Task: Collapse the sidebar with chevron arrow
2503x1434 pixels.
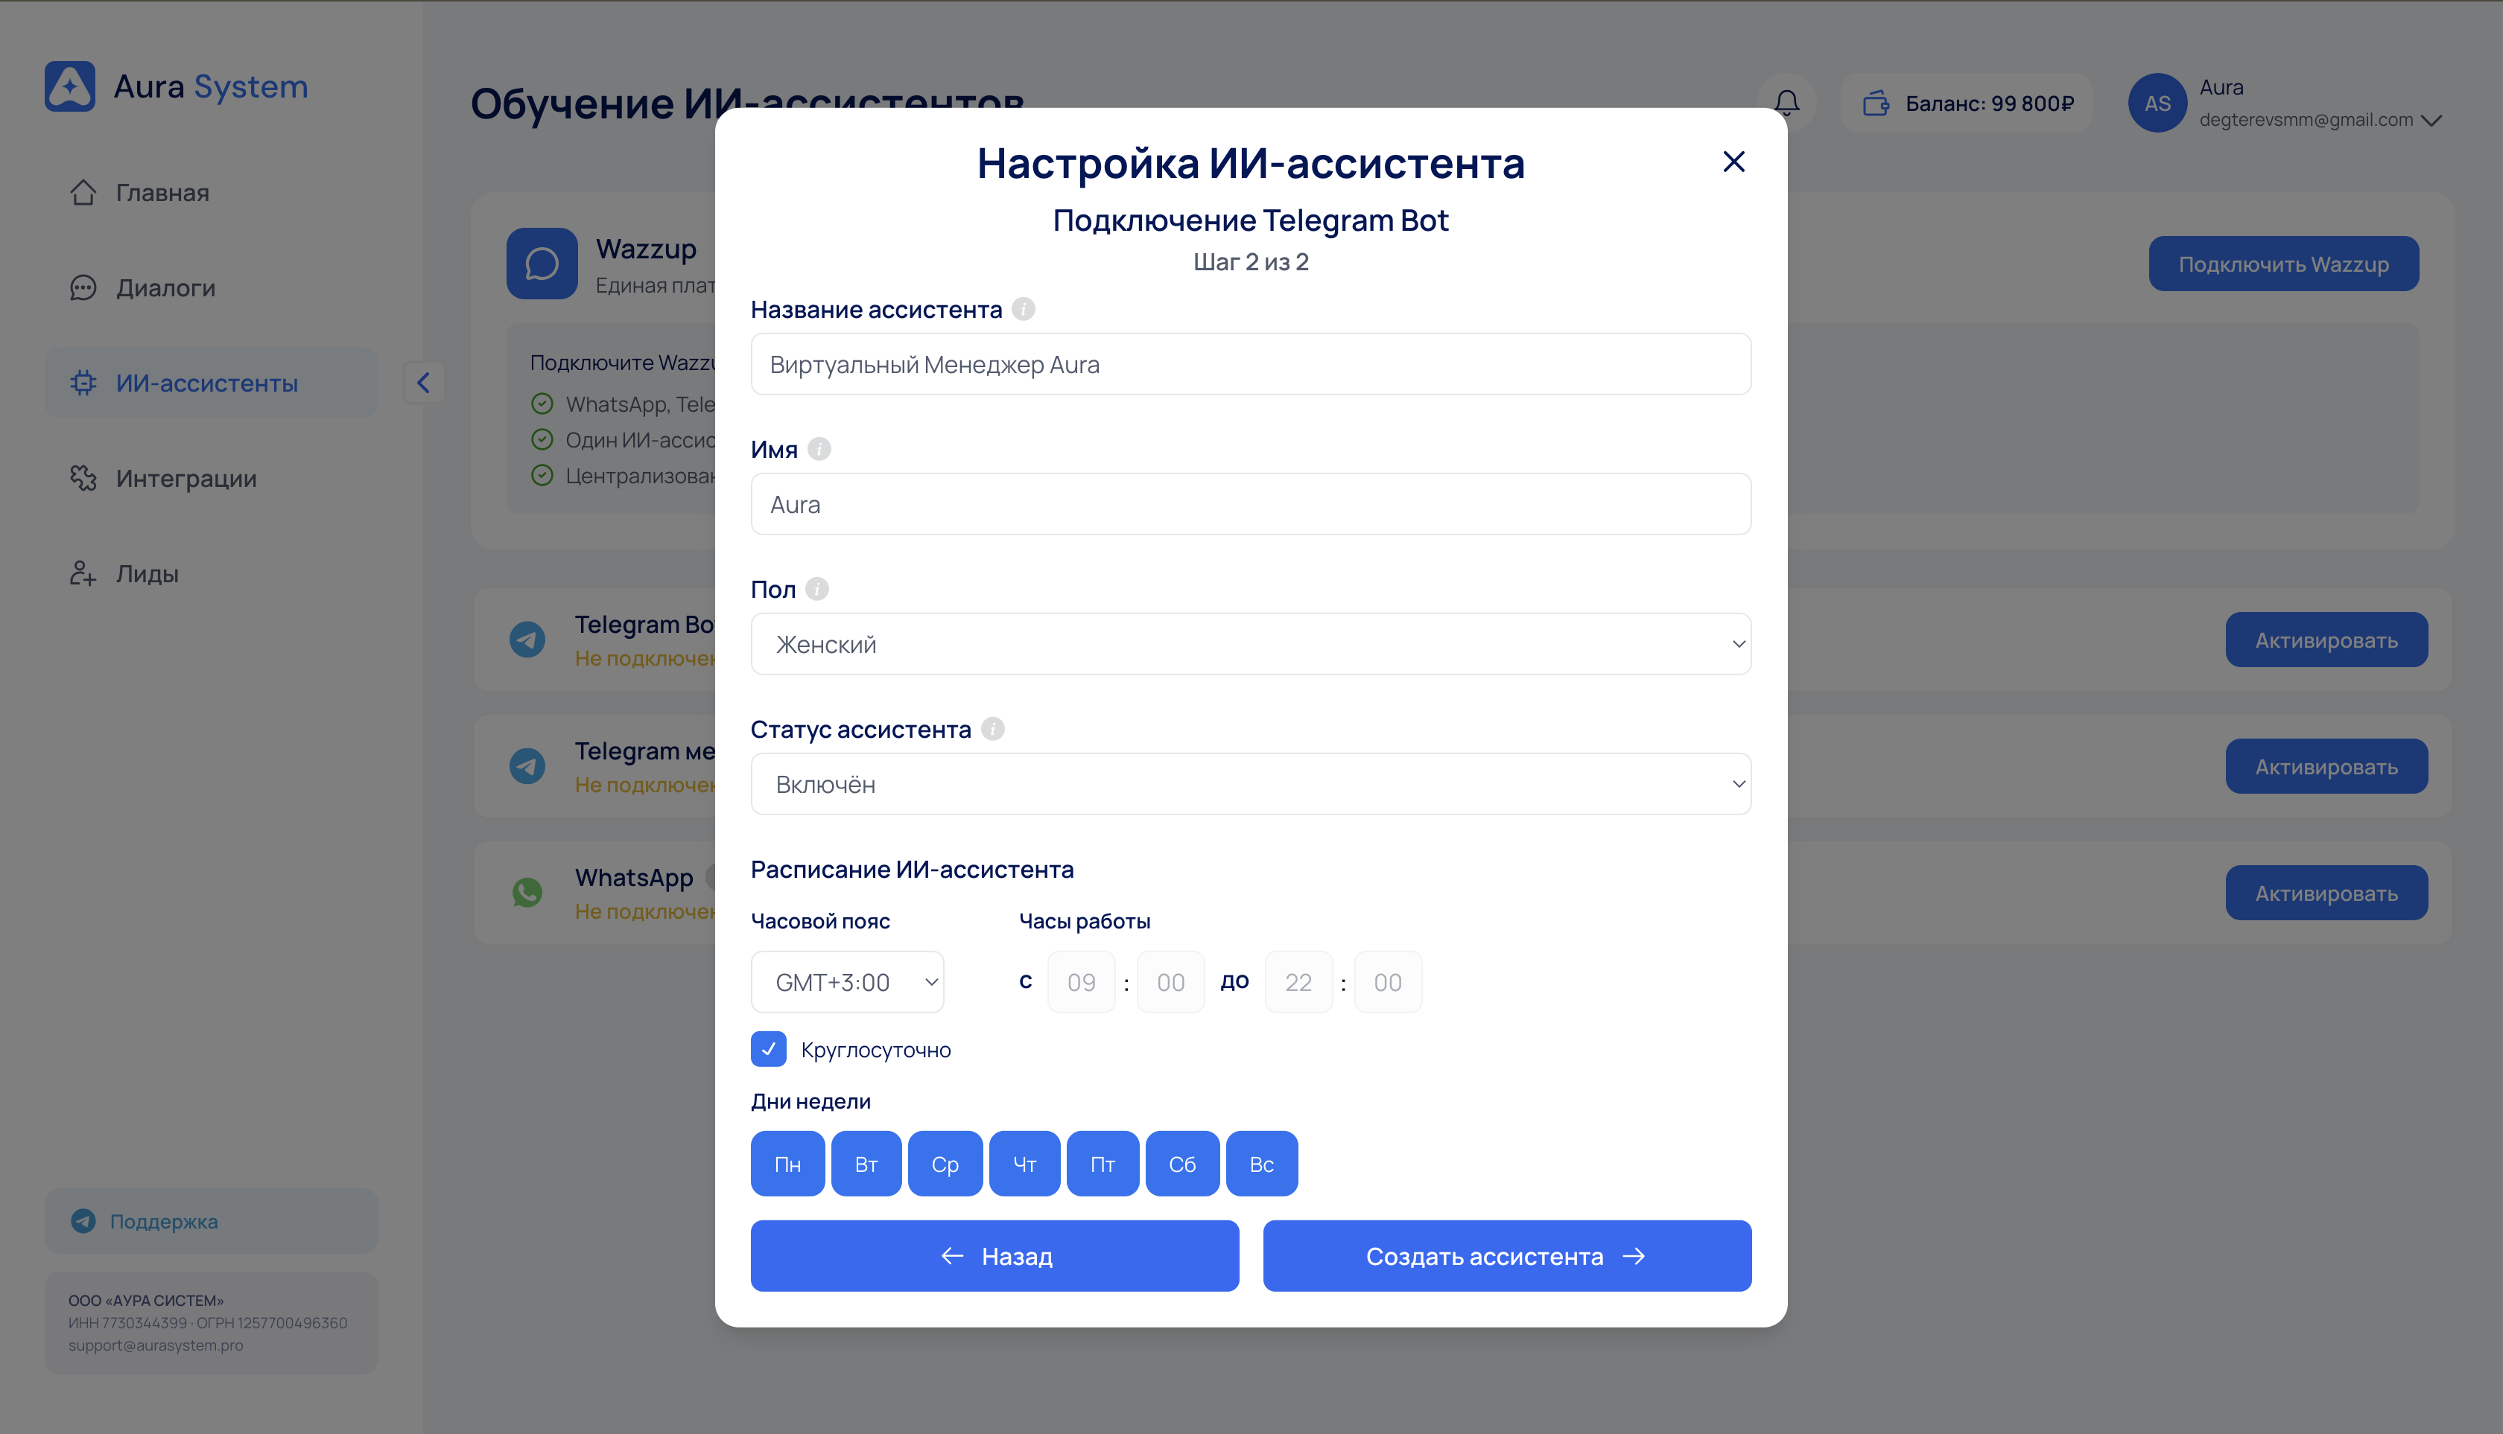Action: [x=424, y=382]
